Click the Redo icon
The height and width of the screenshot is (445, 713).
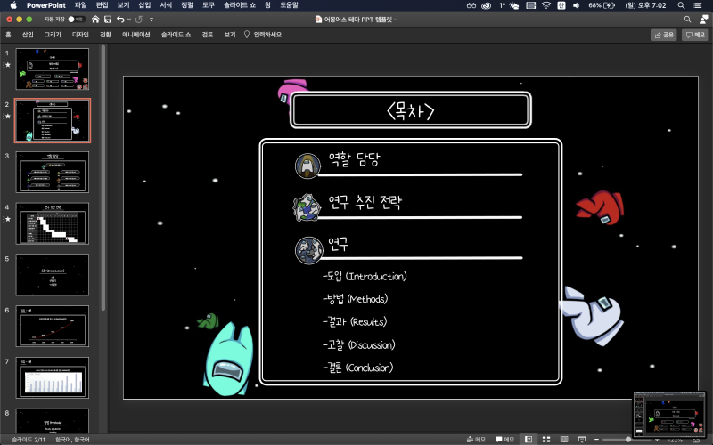(139, 20)
